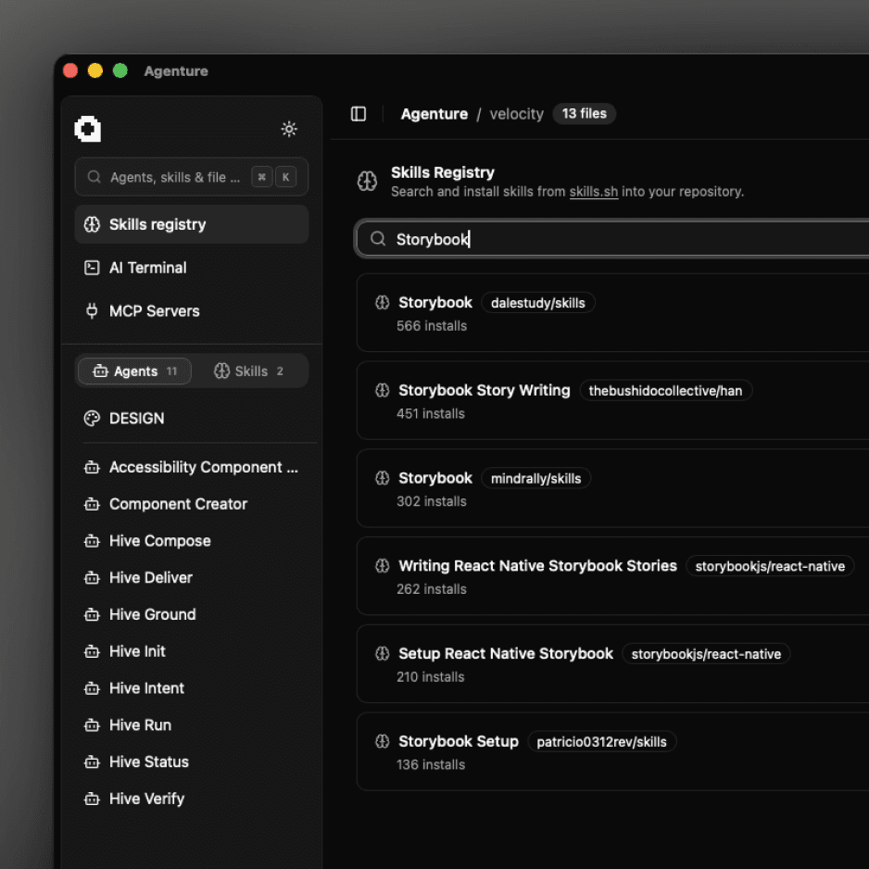
Task: Select the Hive Init agent
Action: [191, 651]
